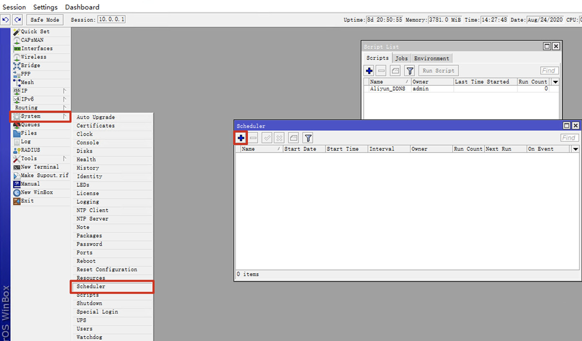Open Interfaces from the sidebar
This screenshot has width=582, height=341.
(x=36, y=48)
